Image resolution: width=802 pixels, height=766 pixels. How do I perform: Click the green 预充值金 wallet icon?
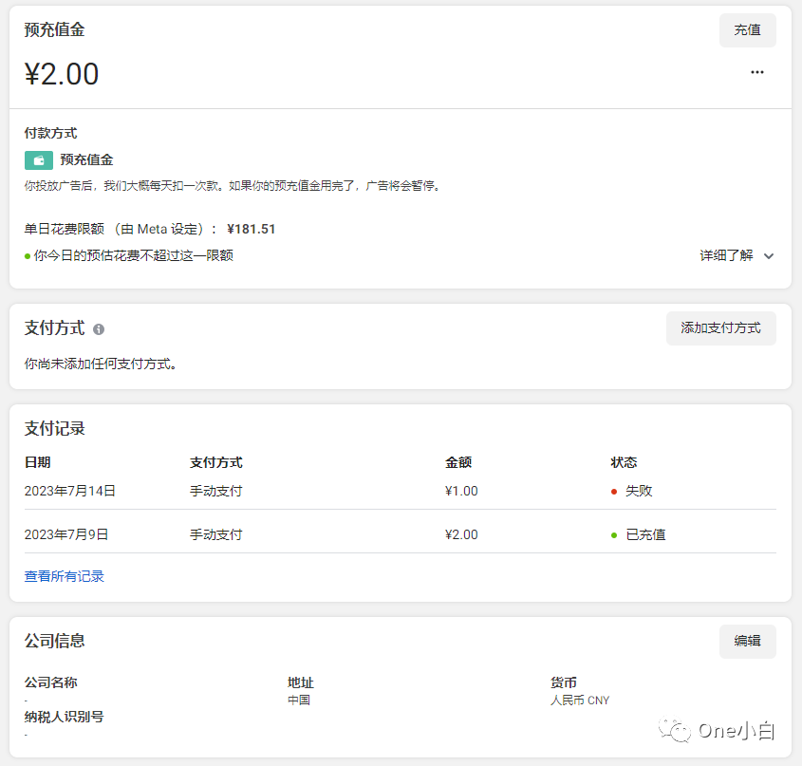(x=39, y=160)
